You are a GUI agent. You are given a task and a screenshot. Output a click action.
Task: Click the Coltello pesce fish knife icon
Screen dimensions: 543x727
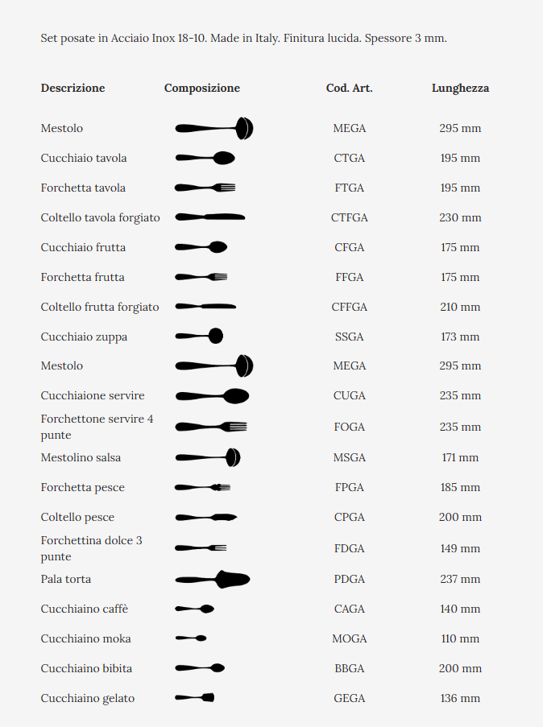pyautogui.click(x=206, y=517)
